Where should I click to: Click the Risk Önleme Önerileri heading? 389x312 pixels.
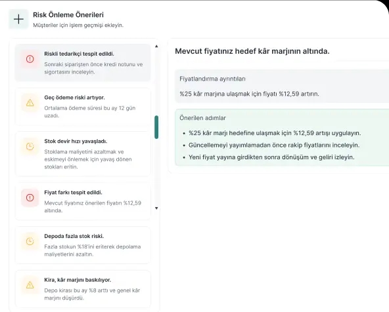pyautogui.click(x=68, y=15)
